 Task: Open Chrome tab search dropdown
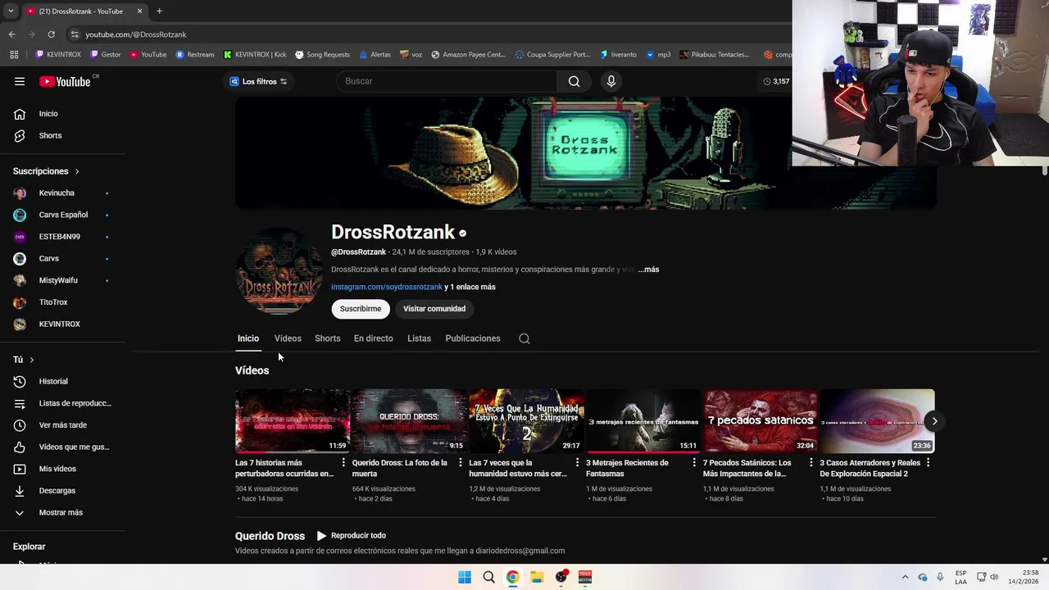(x=11, y=11)
